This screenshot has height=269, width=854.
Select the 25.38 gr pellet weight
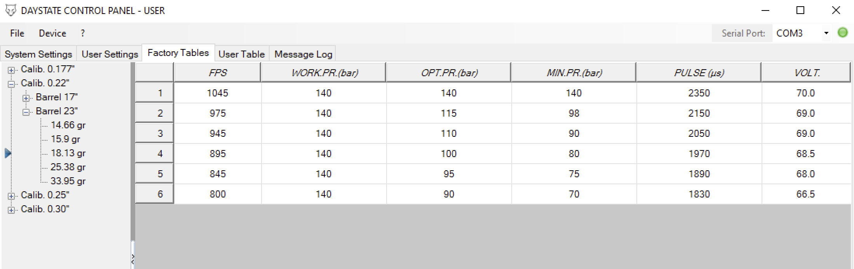[x=68, y=167]
